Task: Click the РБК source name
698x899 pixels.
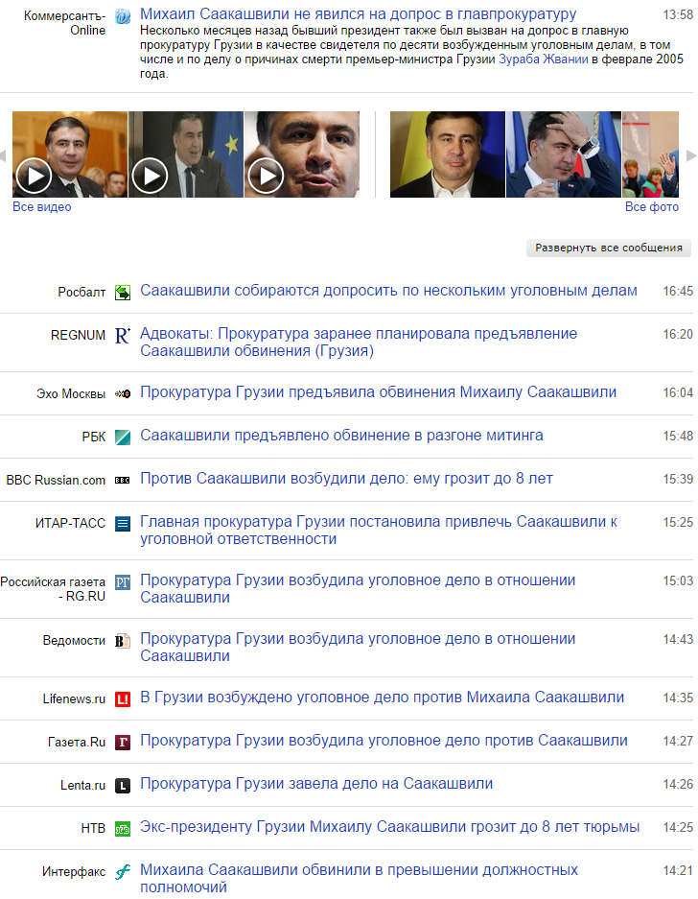Action: tap(94, 437)
